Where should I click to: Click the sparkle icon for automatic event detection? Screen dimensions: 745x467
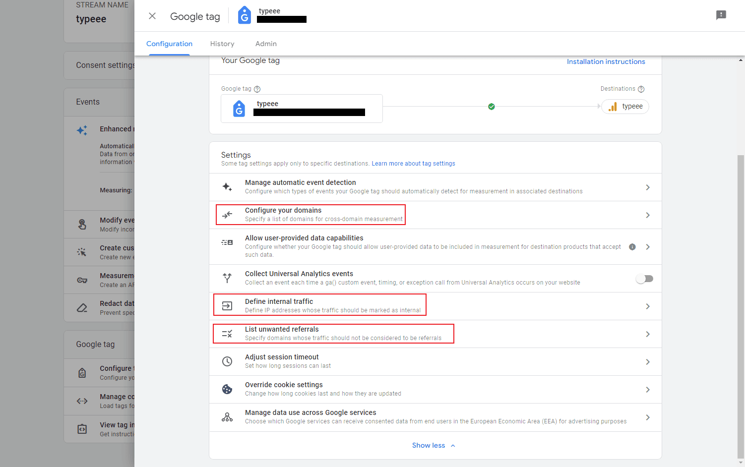[227, 187]
